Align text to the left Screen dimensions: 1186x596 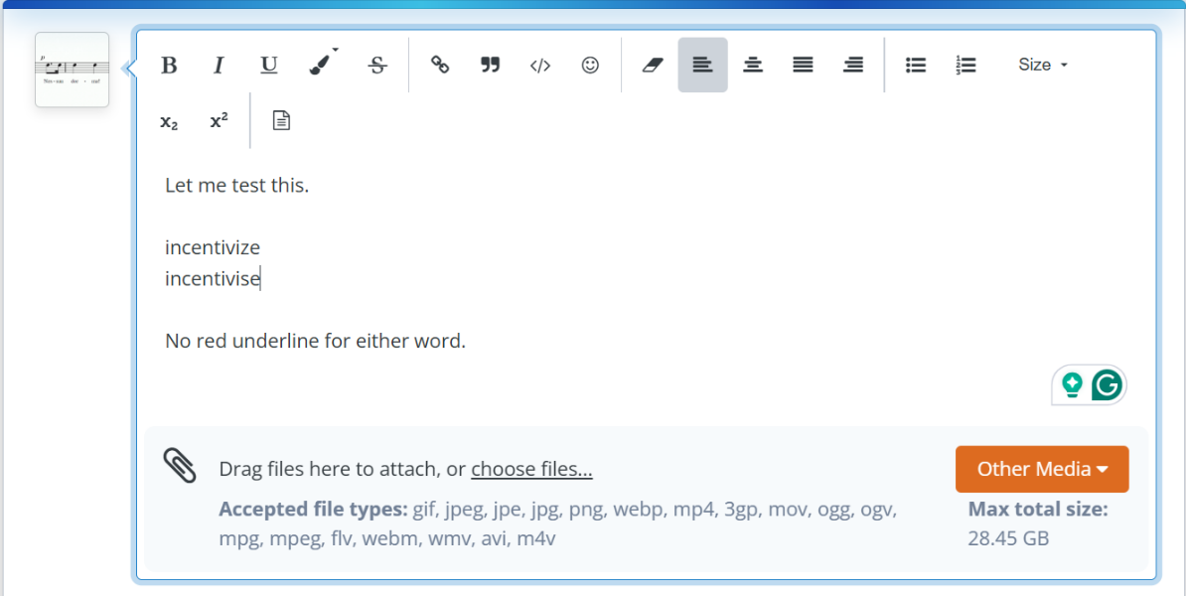pos(702,66)
